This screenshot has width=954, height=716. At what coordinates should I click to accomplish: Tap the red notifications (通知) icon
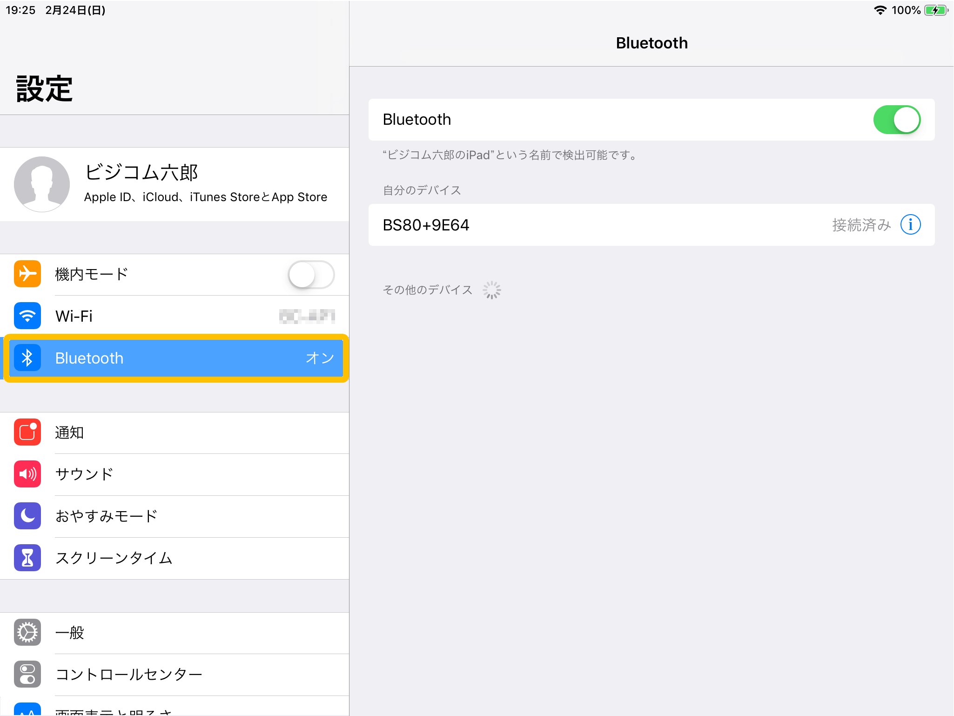click(27, 432)
